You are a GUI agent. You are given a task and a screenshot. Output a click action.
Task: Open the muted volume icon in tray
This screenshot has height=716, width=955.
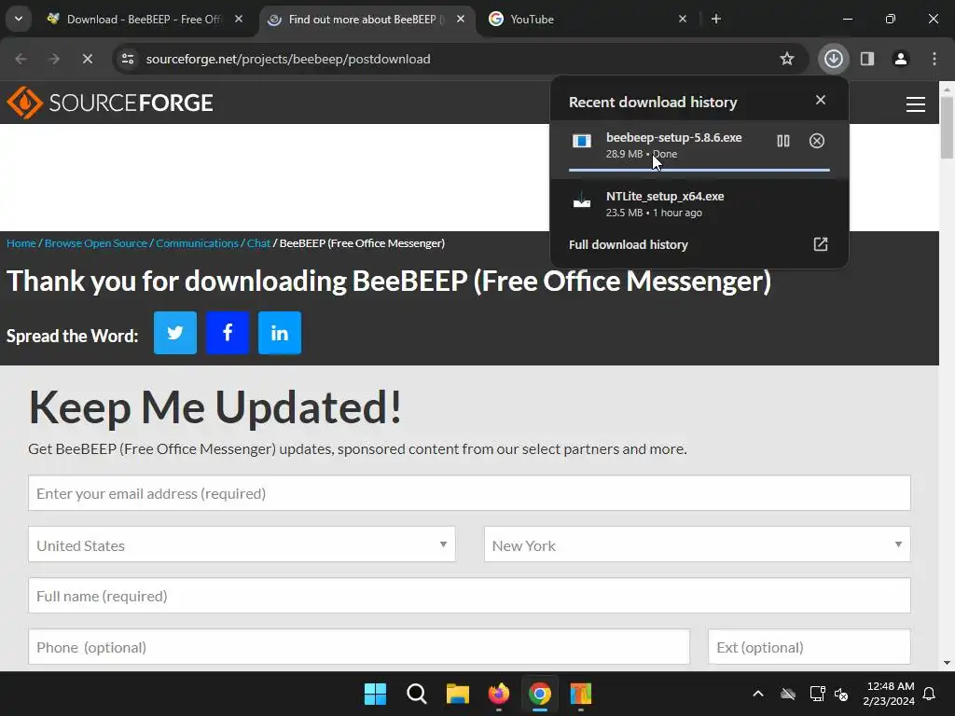[x=842, y=694]
